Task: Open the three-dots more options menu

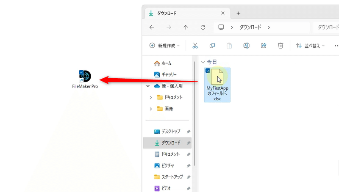Action: [x=336, y=46]
